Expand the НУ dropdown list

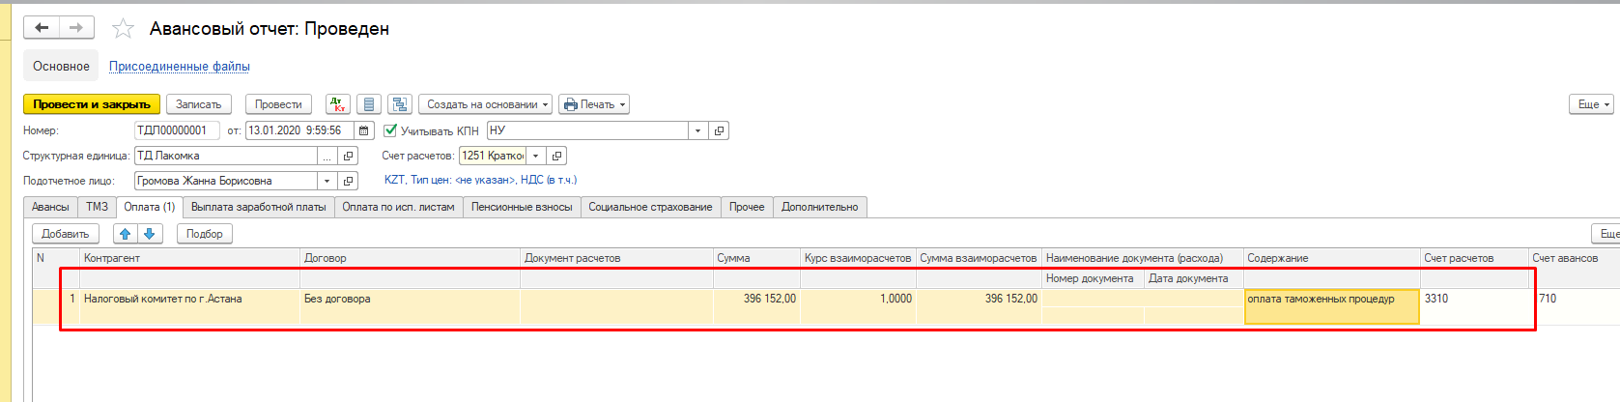tap(697, 130)
